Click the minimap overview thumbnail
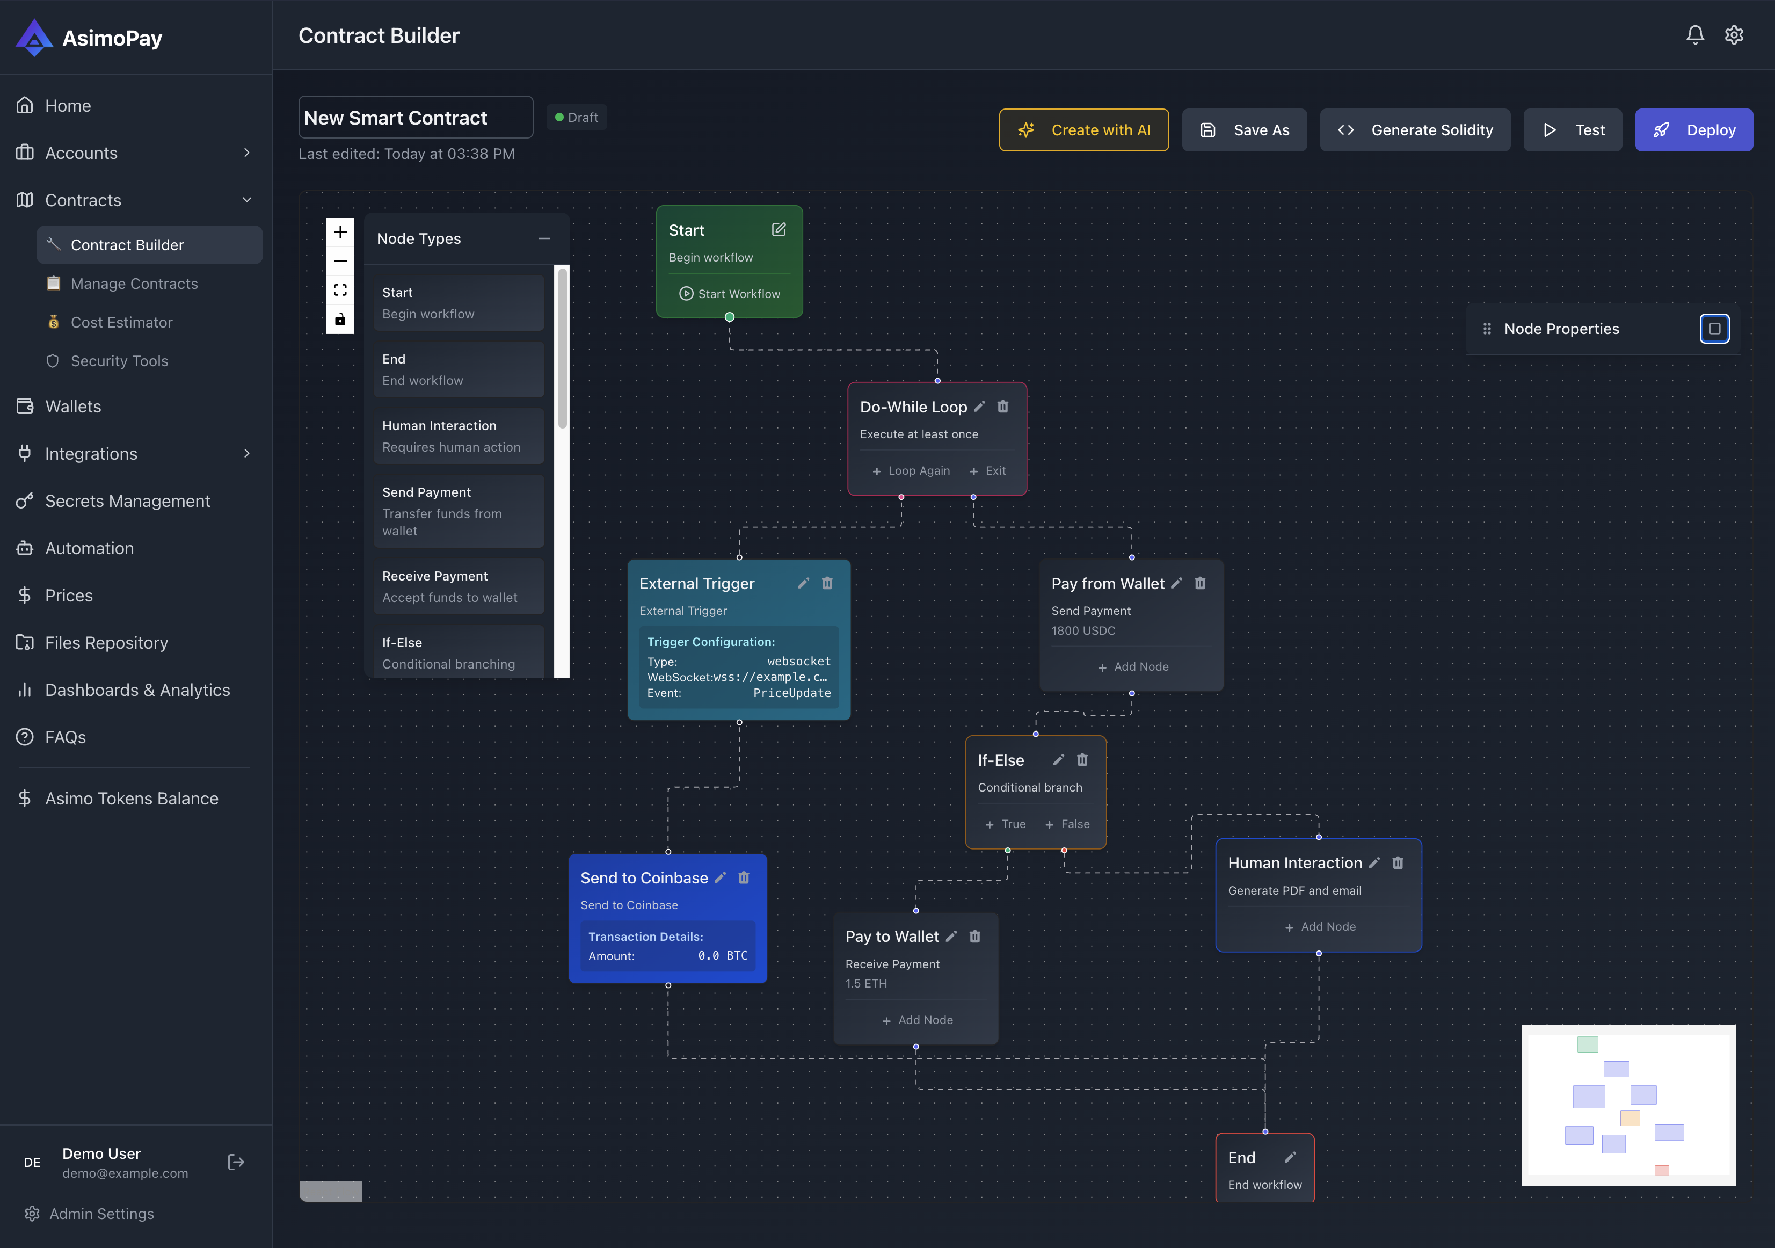 point(1628,1105)
